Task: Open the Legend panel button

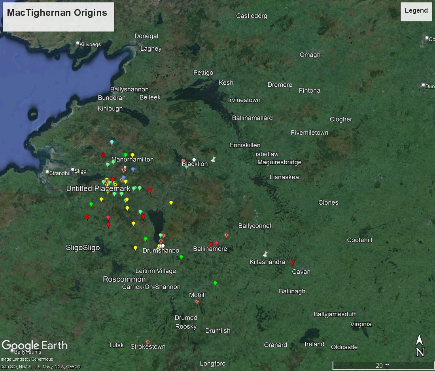Action: pyautogui.click(x=416, y=11)
